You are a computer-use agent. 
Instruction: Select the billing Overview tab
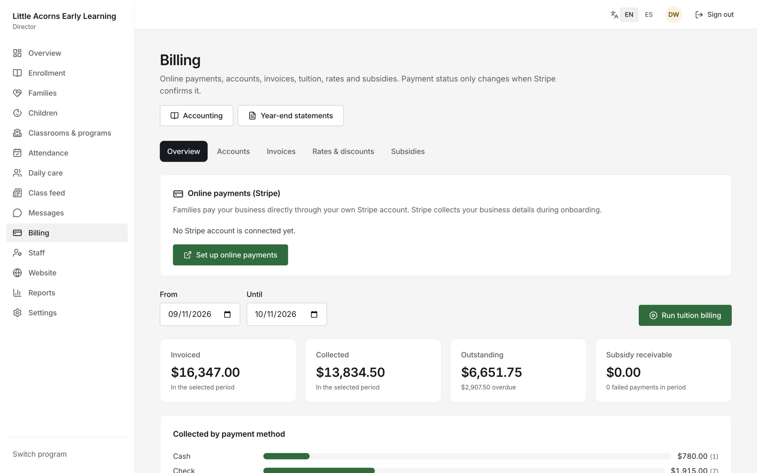184,151
